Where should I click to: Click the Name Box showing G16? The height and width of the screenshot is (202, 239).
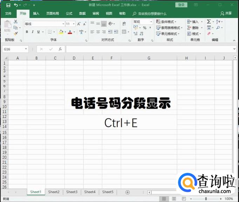(15, 49)
